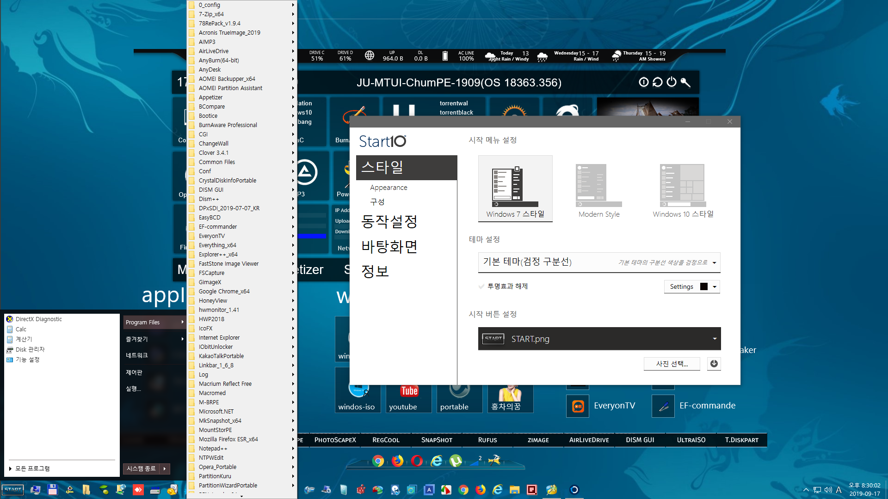The image size is (888, 499).
Task: Click the download arrow icon next to 사진 선택
Action: (714, 364)
